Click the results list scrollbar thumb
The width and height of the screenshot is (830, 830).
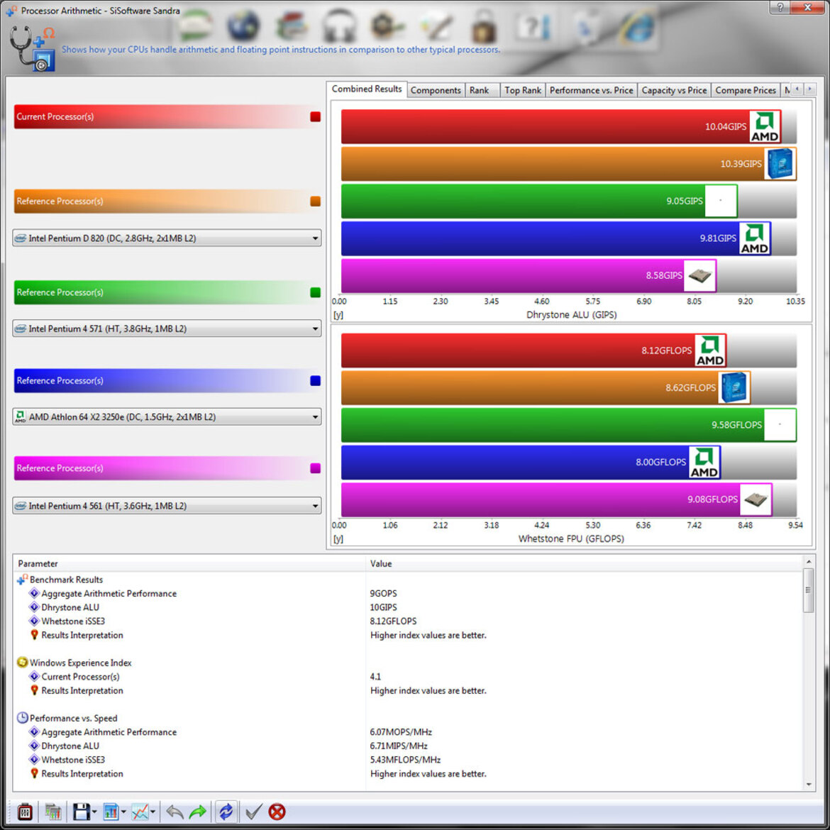click(808, 590)
